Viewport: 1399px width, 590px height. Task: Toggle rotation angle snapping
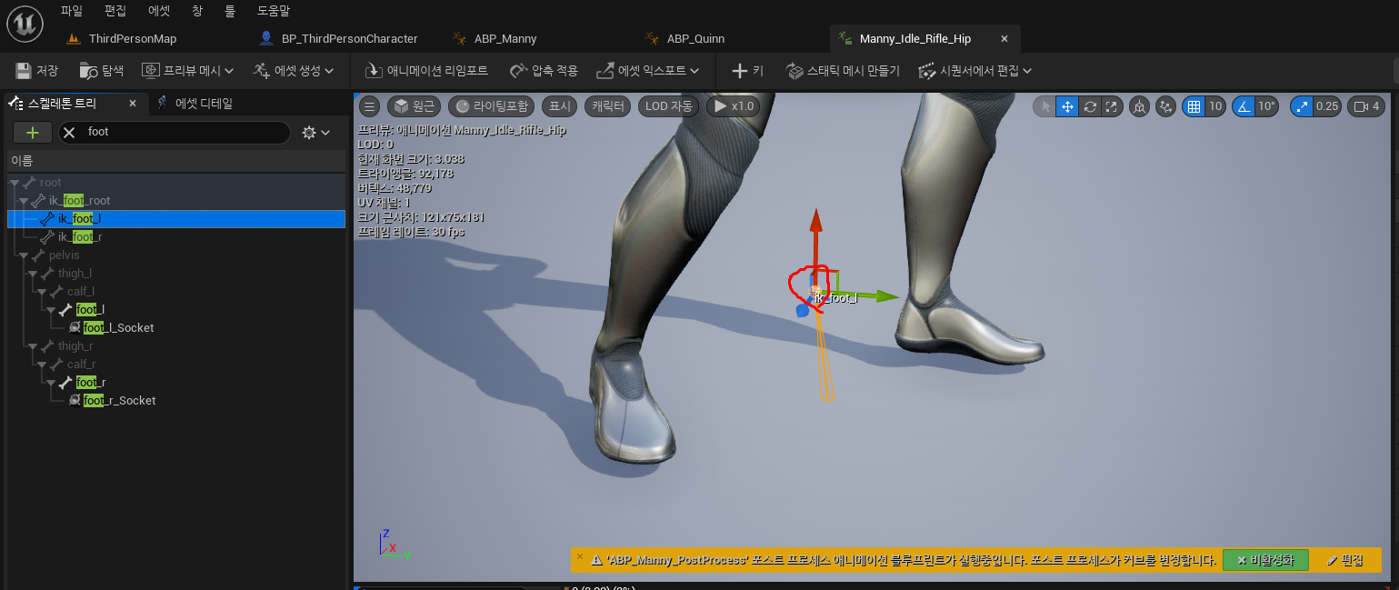click(1244, 106)
